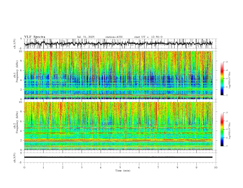Screen dimensions: 243x188
Task: Click the ch.2 spectrogram panel
Action: [118, 126]
